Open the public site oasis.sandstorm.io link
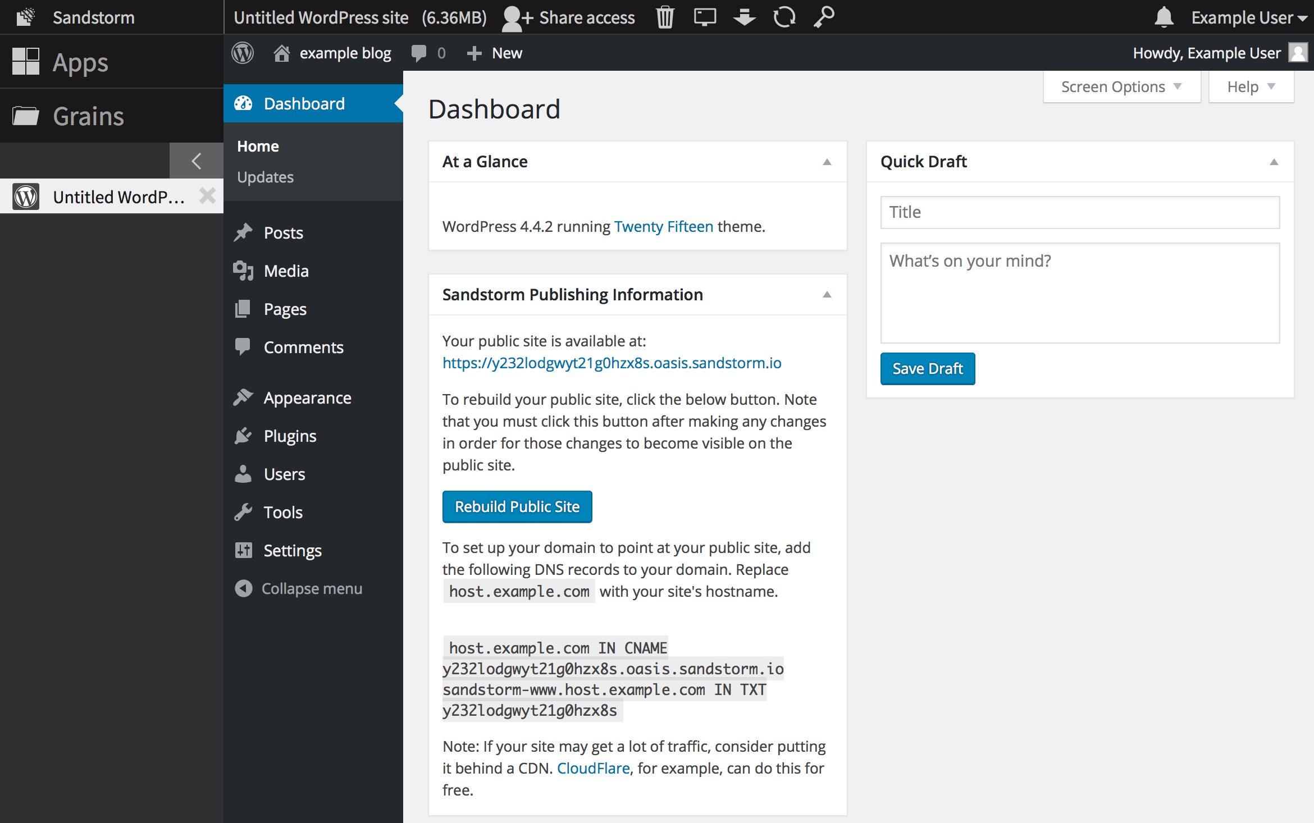Image resolution: width=1314 pixels, height=823 pixels. [x=612, y=363]
